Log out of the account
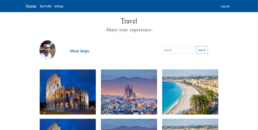 pos(225,6)
